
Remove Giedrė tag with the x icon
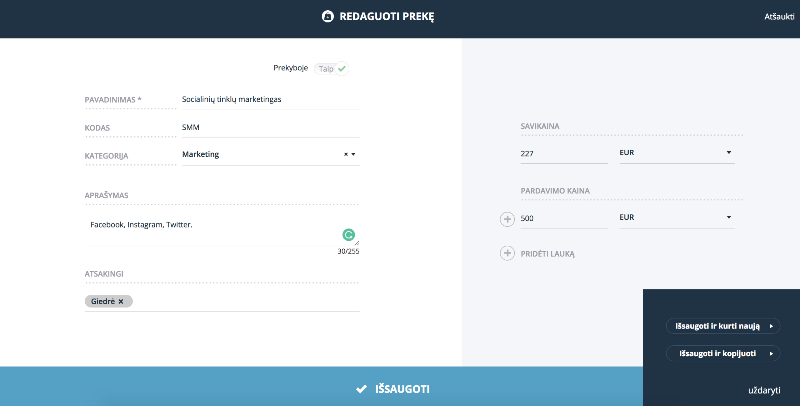(121, 301)
